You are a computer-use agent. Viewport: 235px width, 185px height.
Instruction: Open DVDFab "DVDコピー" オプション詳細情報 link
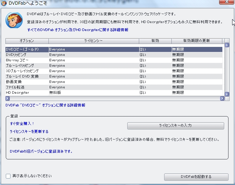pos(46,105)
